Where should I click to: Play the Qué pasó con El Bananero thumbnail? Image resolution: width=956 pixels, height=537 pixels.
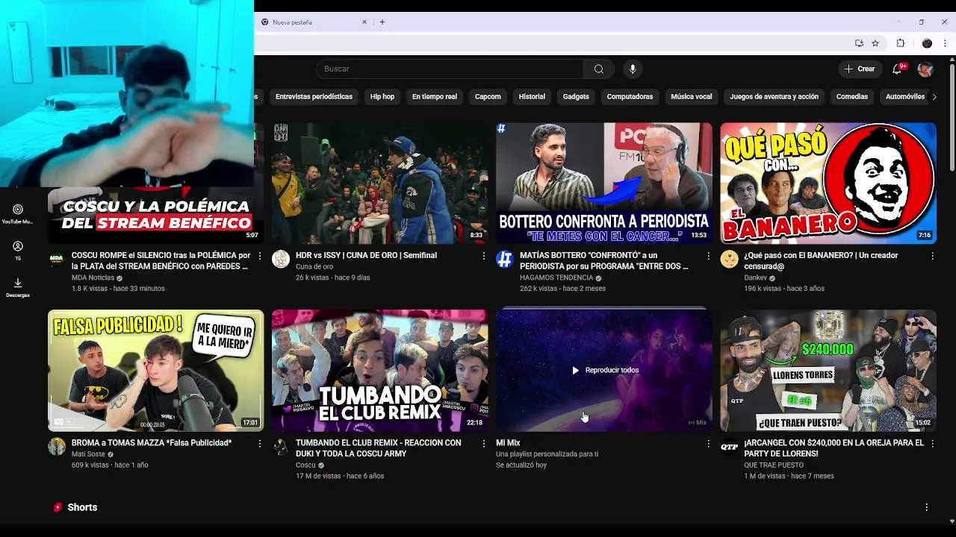tap(828, 183)
